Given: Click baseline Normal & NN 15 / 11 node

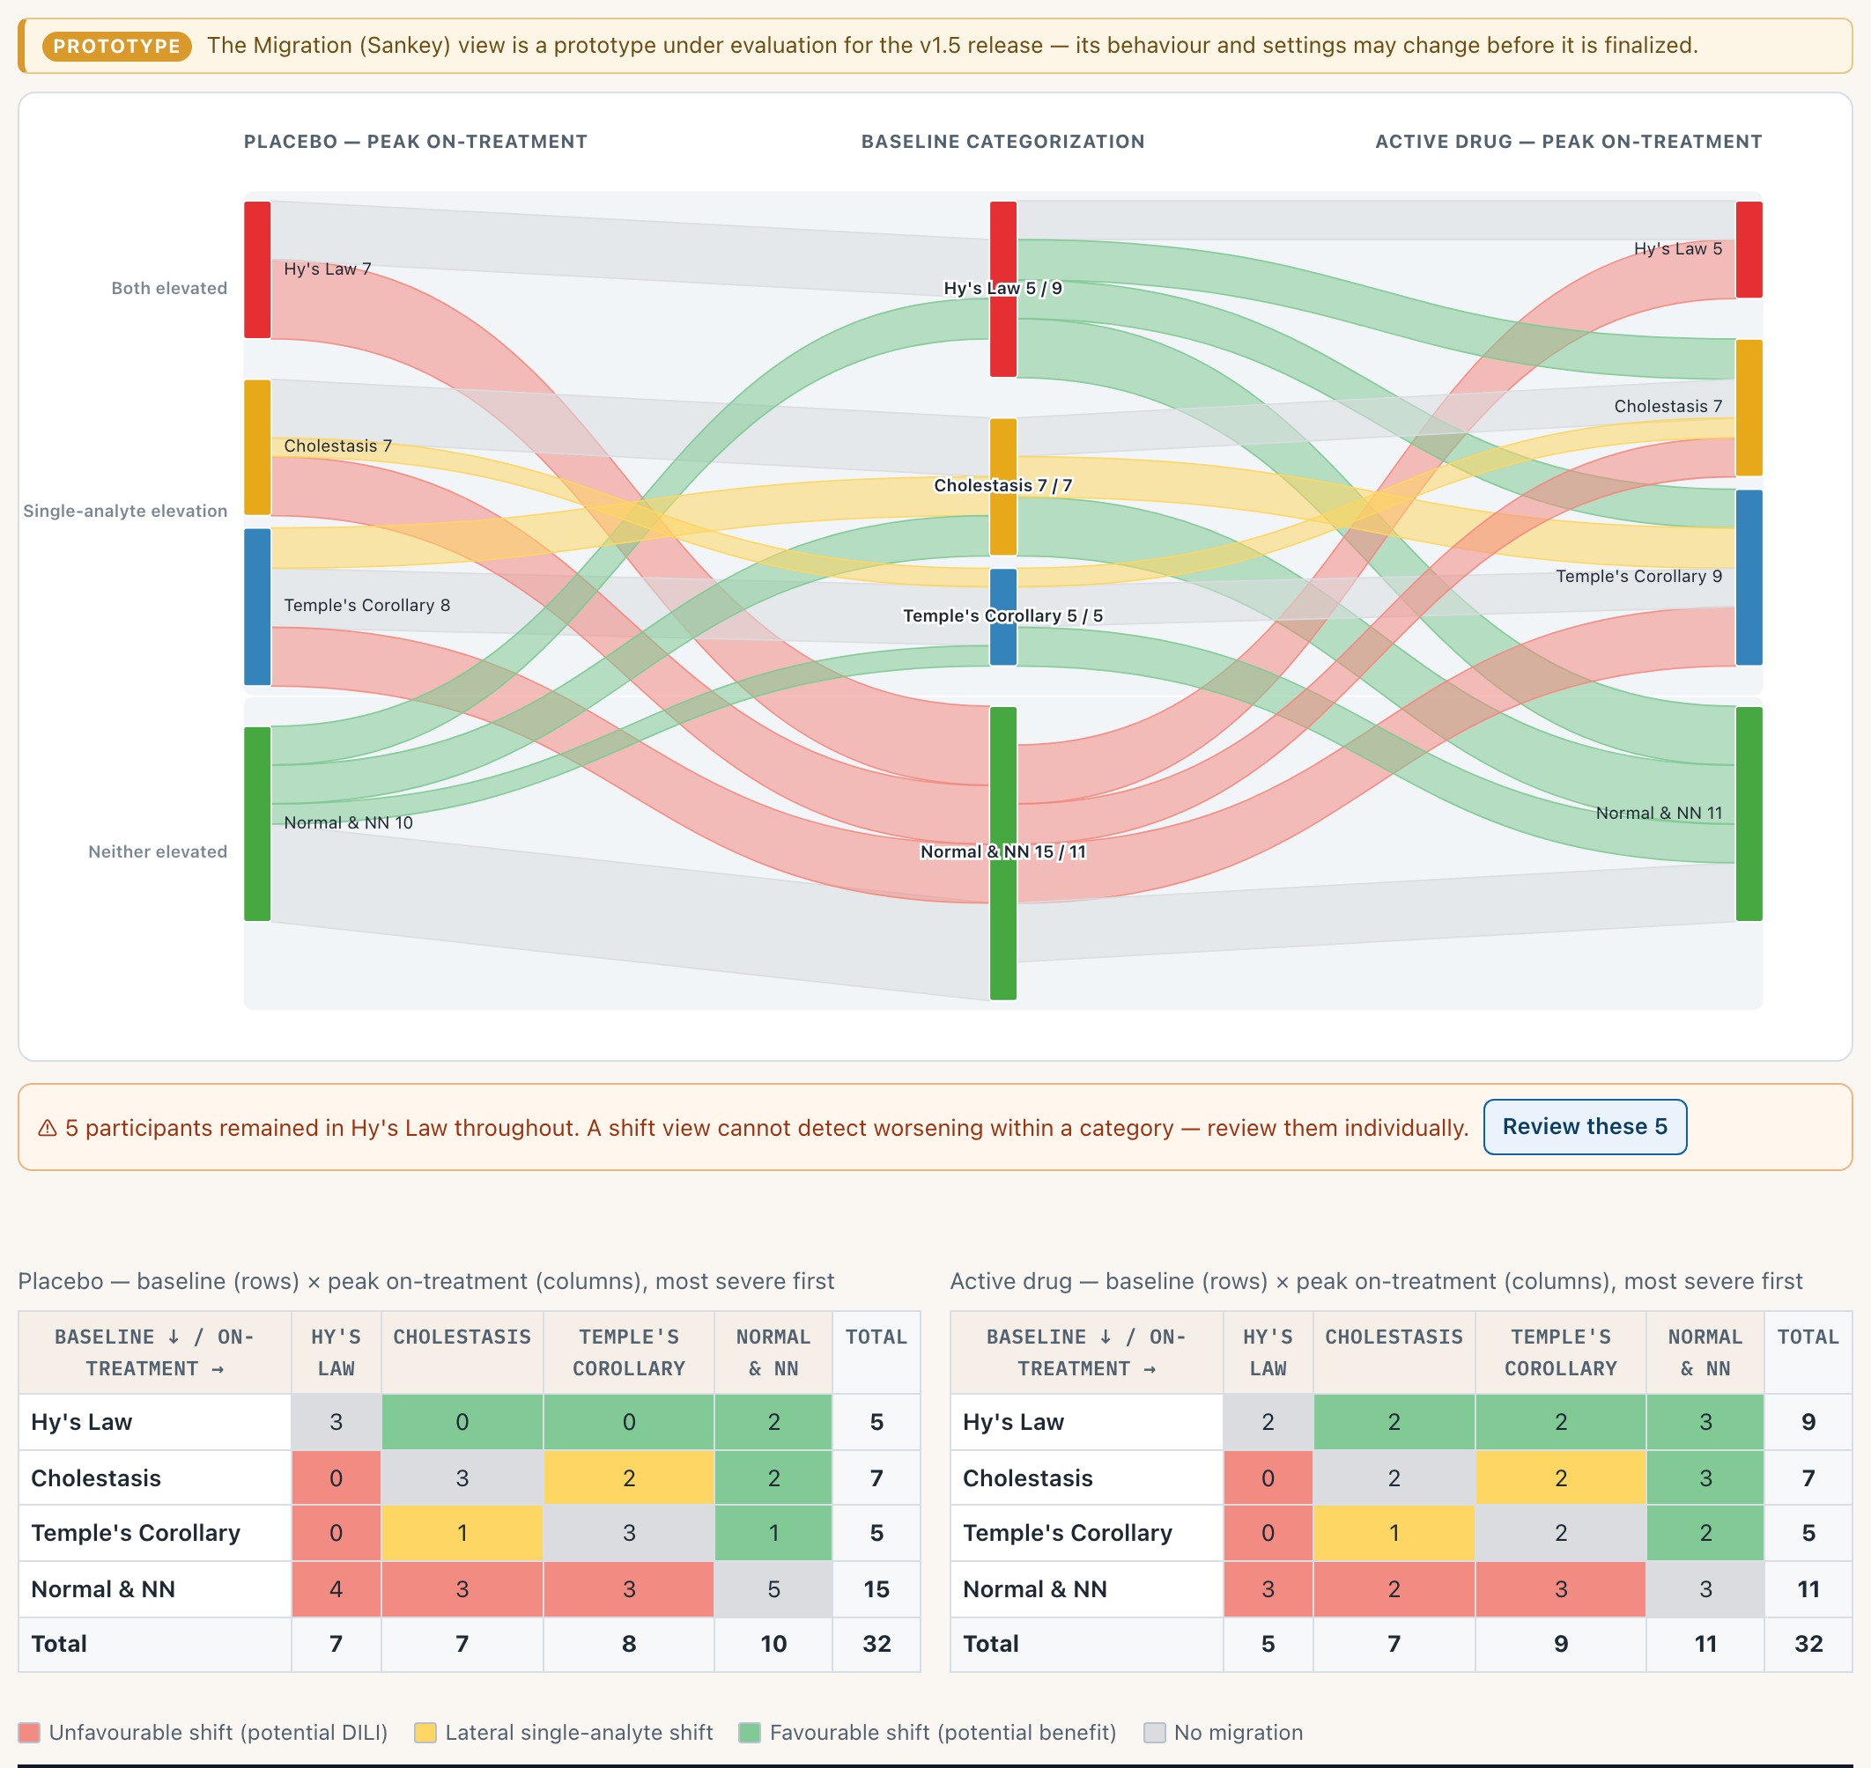Looking at the screenshot, I should pyautogui.click(x=1003, y=853).
